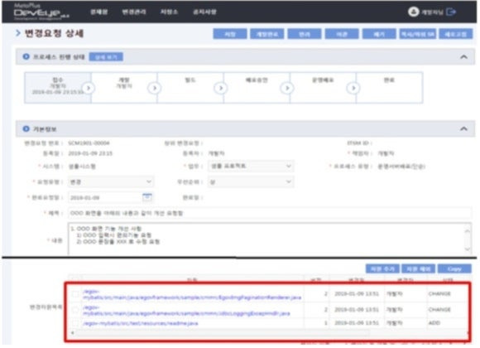Viewport: 480px width, 348px height.
Task: Click the arrow circle after 접수 step
Action: click(x=89, y=89)
